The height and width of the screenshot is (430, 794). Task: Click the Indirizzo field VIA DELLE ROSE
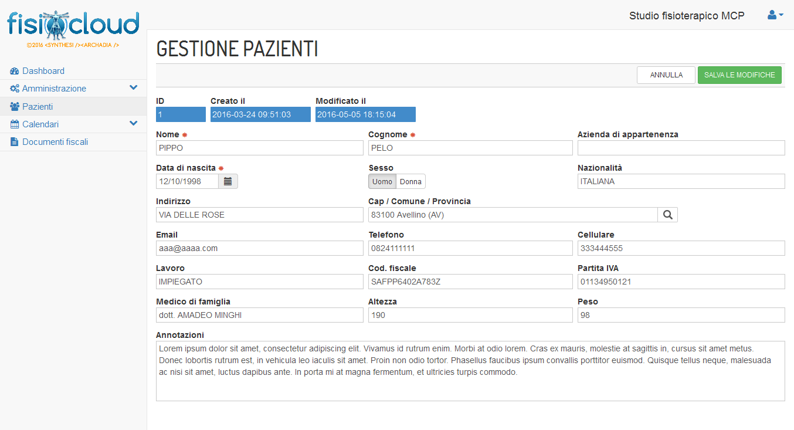pyautogui.click(x=260, y=215)
